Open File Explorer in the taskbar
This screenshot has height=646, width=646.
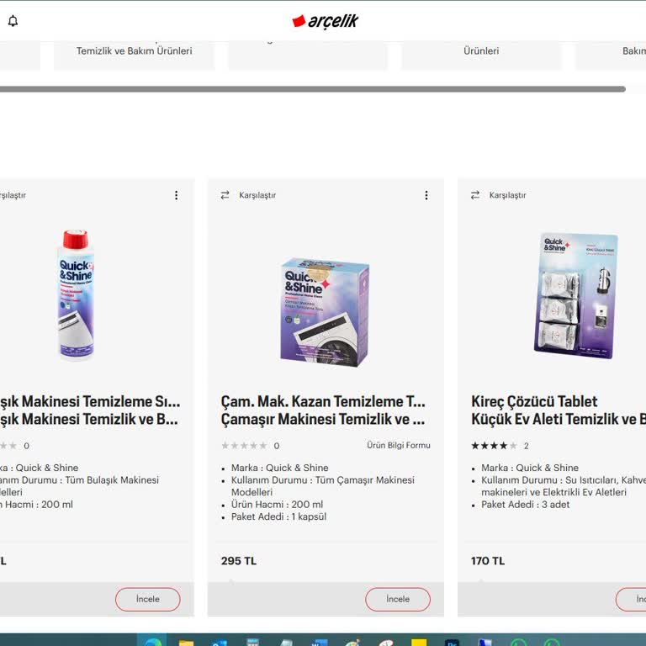pos(186,642)
